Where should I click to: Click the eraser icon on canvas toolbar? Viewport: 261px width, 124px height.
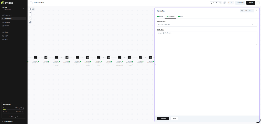point(30,22)
